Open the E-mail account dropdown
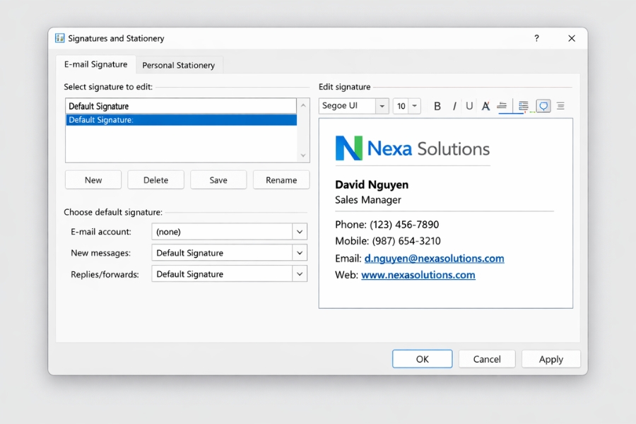 (x=298, y=231)
